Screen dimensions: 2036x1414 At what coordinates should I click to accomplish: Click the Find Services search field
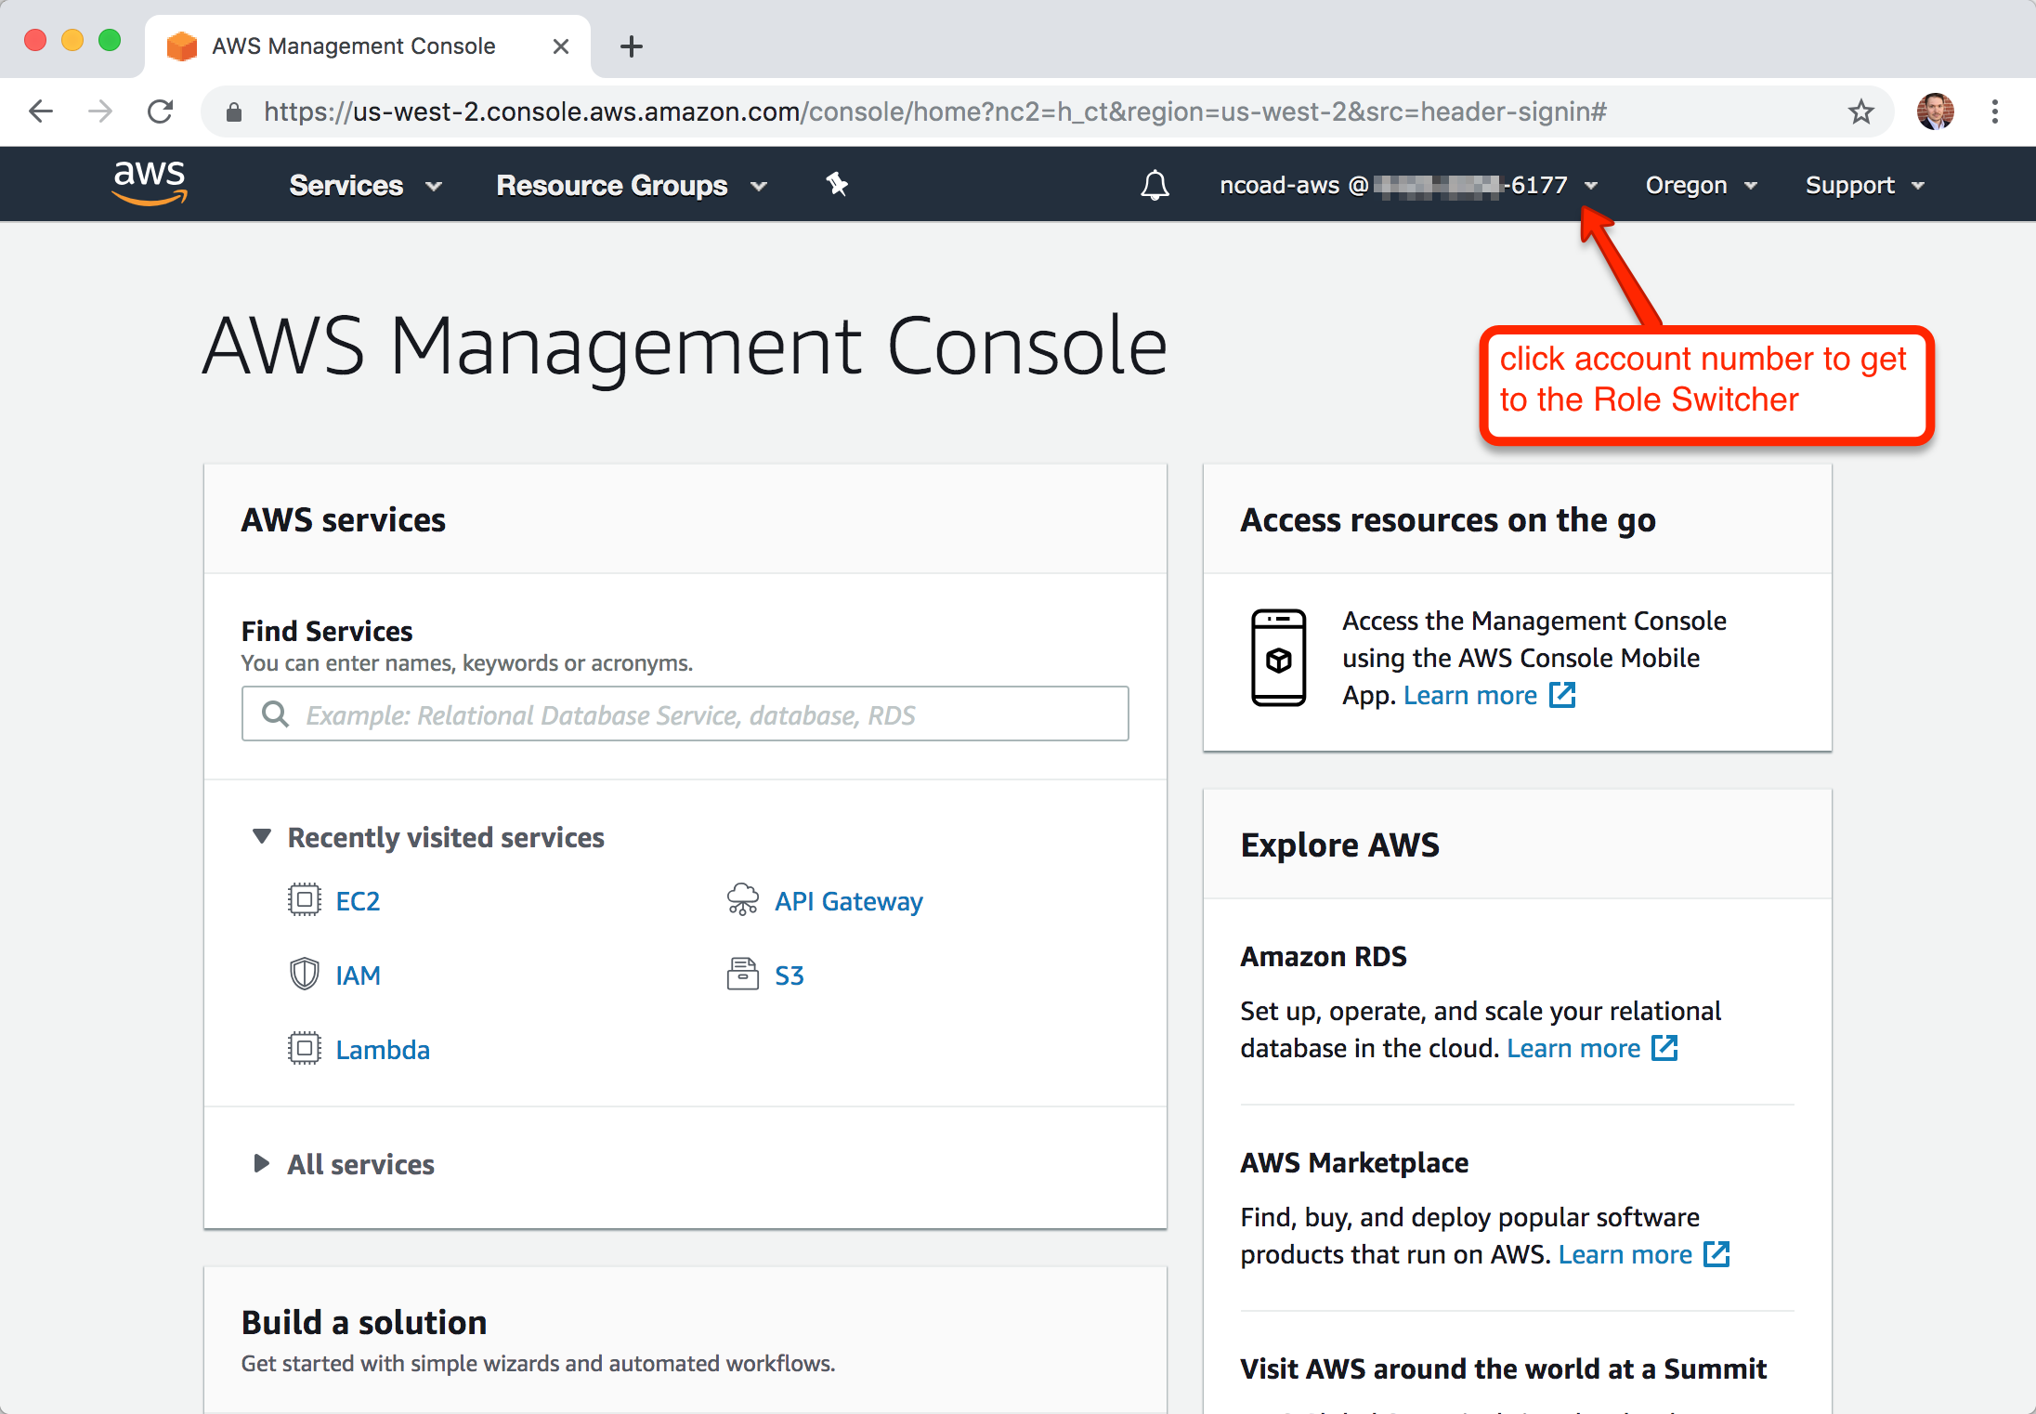coord(685,714)
